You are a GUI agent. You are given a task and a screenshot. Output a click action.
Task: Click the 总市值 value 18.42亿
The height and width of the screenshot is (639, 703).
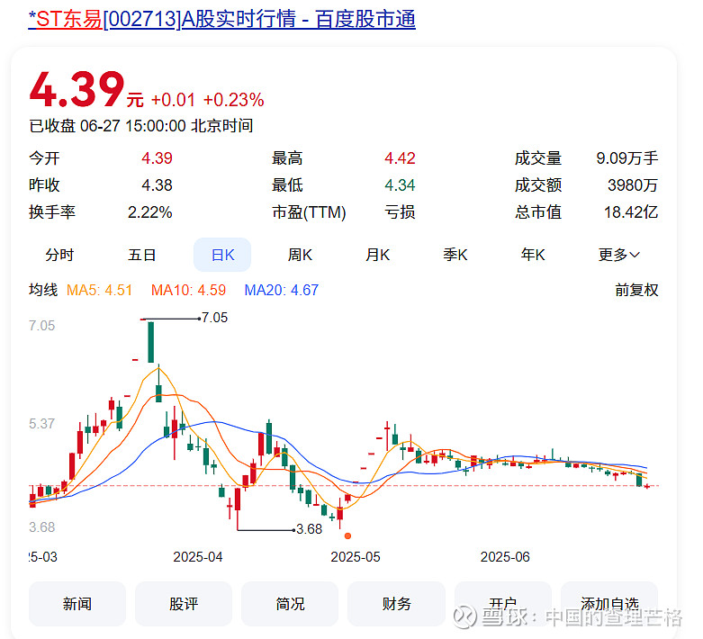631,212
